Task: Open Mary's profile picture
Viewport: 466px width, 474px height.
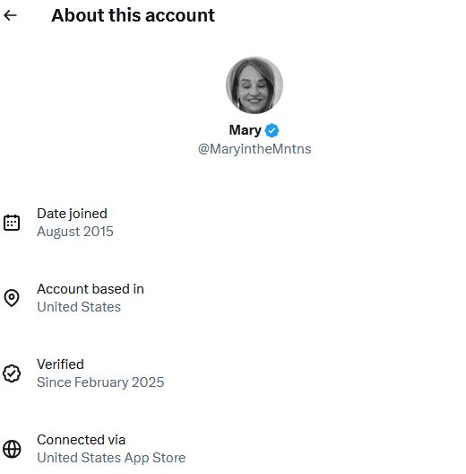Action: 255,85
